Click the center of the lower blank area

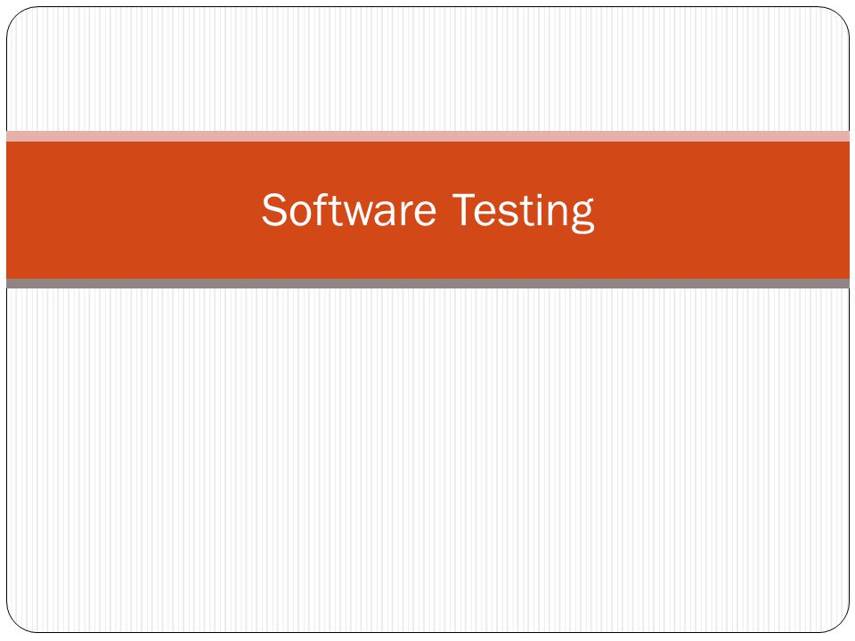427,460
